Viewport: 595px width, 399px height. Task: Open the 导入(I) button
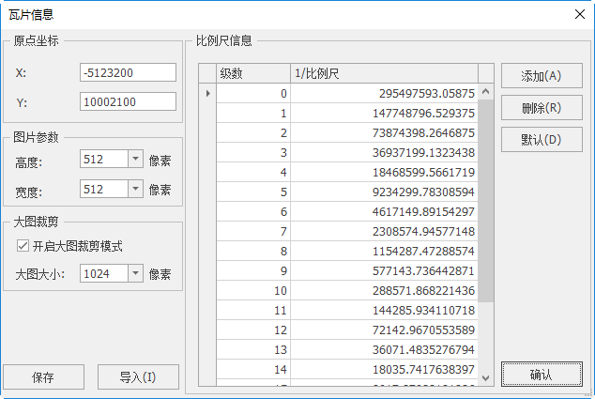pos(138,377)
